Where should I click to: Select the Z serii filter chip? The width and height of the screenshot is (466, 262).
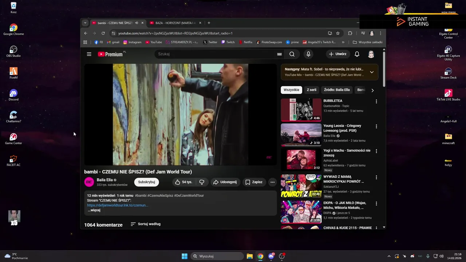click(x=312, y=90)
